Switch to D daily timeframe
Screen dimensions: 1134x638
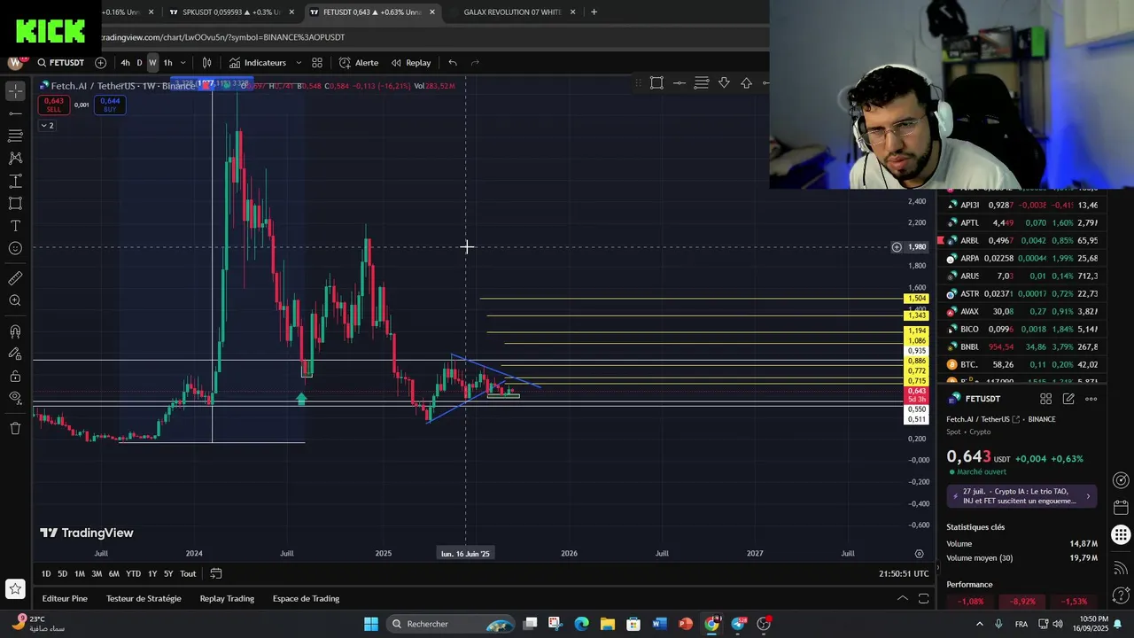(x=139, y=63)
